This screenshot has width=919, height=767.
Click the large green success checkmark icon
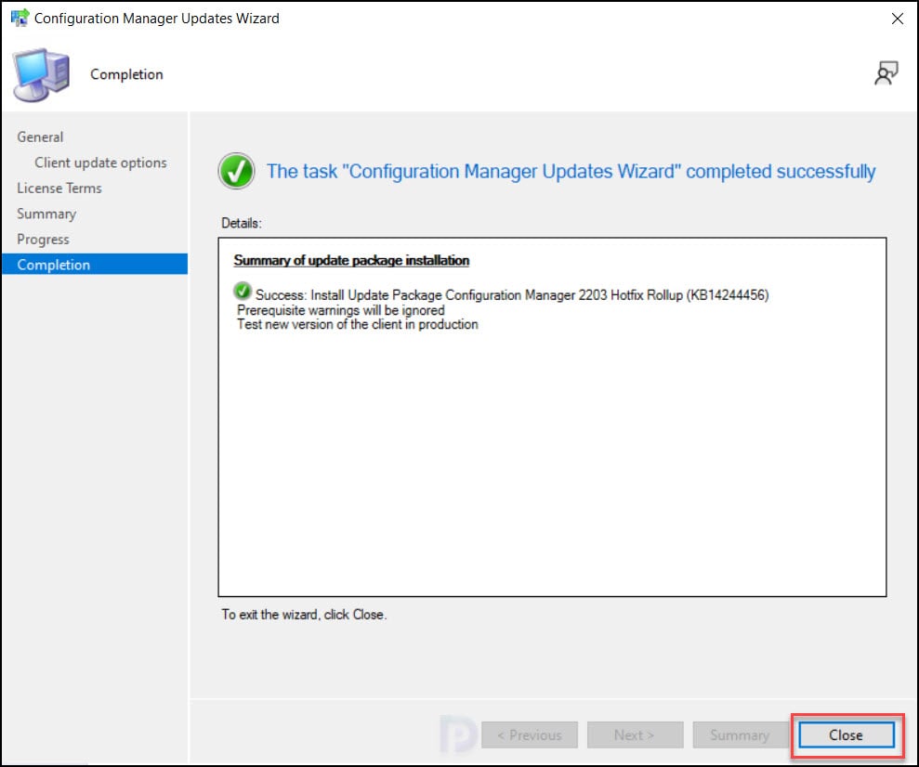236,171
